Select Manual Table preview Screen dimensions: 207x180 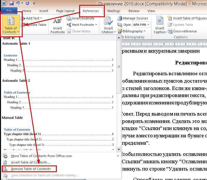point(58,133)
